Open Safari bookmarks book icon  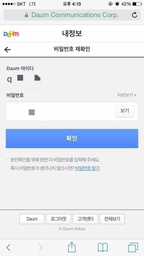tap(103, 248)
